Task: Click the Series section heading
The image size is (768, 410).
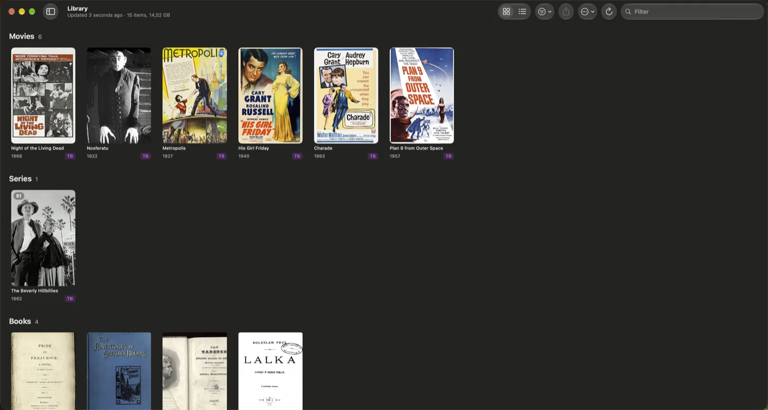Action: pos(20,179)
